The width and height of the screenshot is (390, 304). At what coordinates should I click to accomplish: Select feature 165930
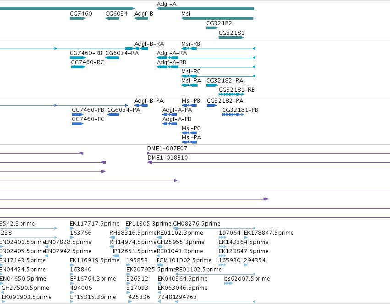pyautogui.click(x=230, y=260)
